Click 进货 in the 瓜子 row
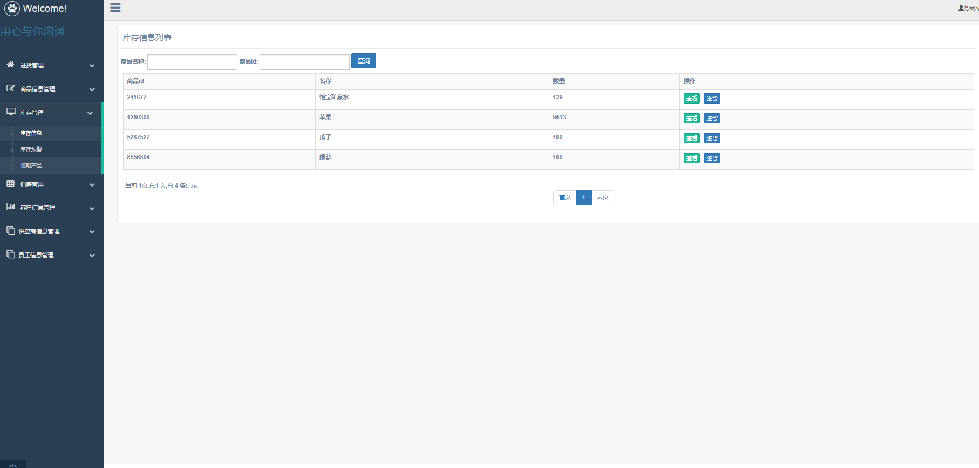This screenshot has height=468, width=979. [712, 139]
